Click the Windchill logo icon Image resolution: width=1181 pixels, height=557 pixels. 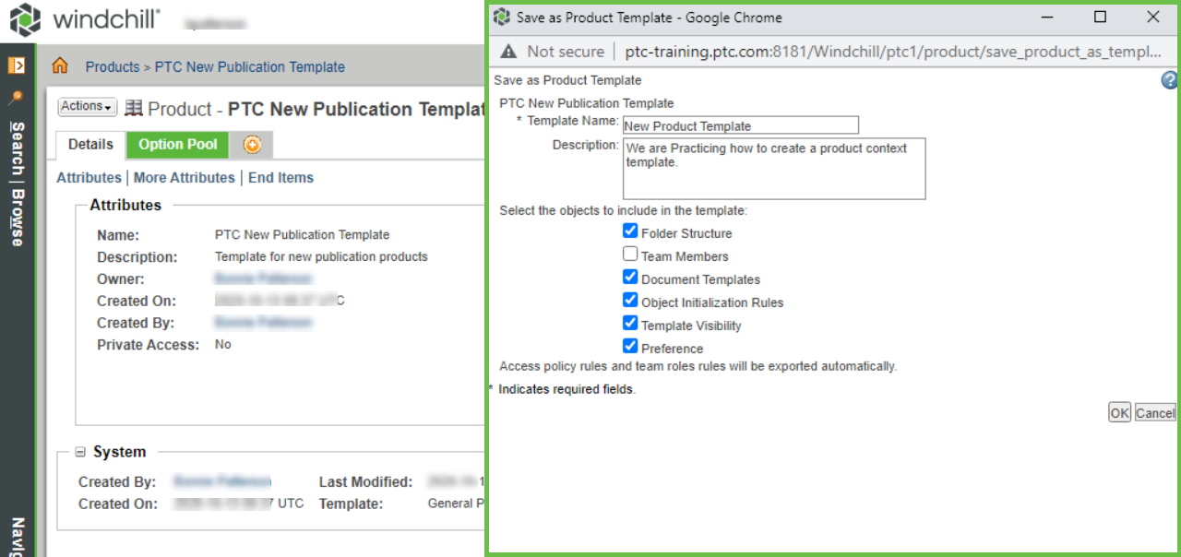(x=25, y=20)
